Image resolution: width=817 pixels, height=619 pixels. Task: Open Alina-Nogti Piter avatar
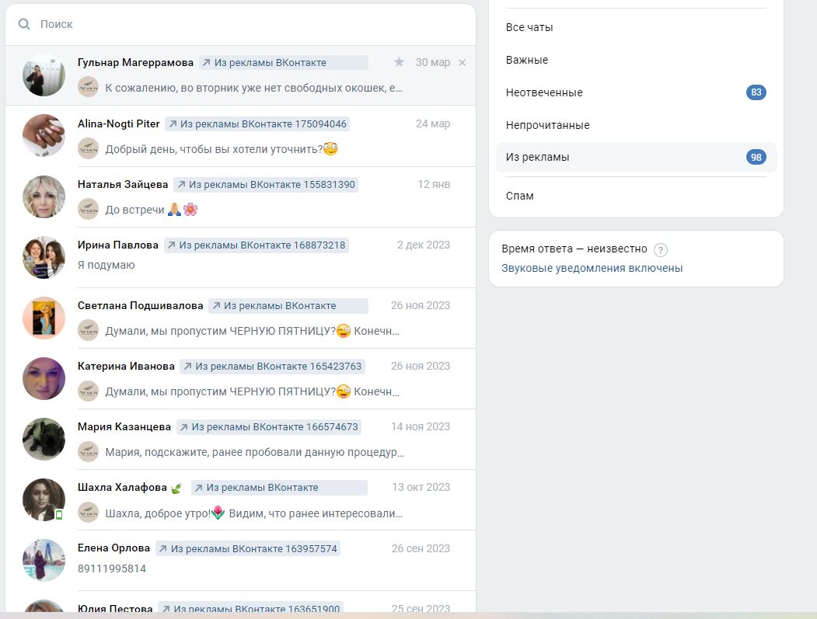coord(44,136)
